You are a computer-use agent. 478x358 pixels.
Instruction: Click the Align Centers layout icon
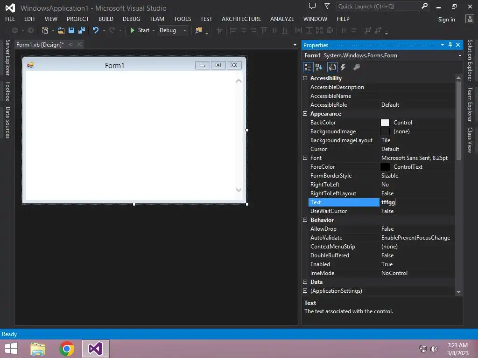[244, 30]
